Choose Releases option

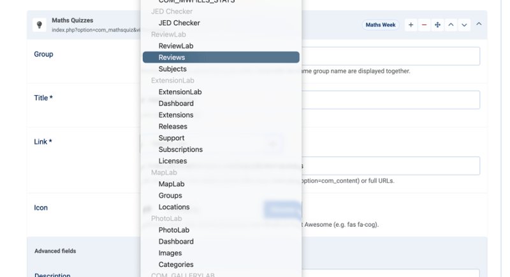[221, 126]
